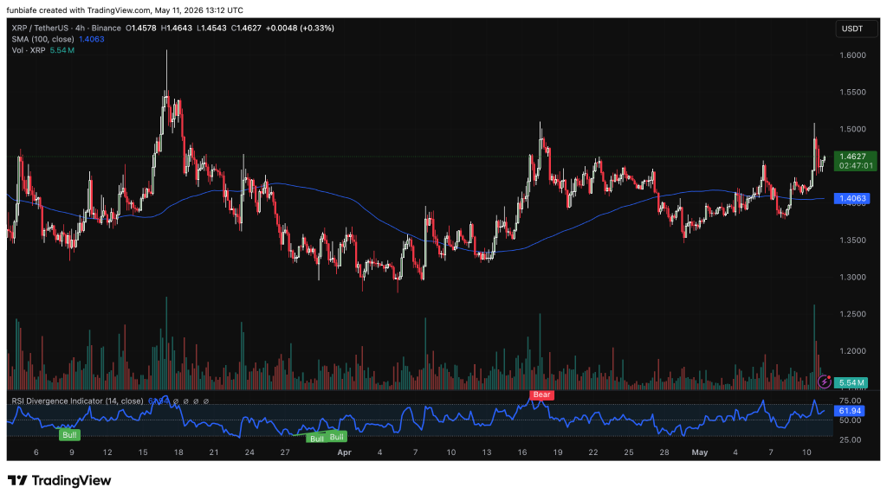Click the red Bear divergence tag
The image size is (887, 500).
click(542, 395)
